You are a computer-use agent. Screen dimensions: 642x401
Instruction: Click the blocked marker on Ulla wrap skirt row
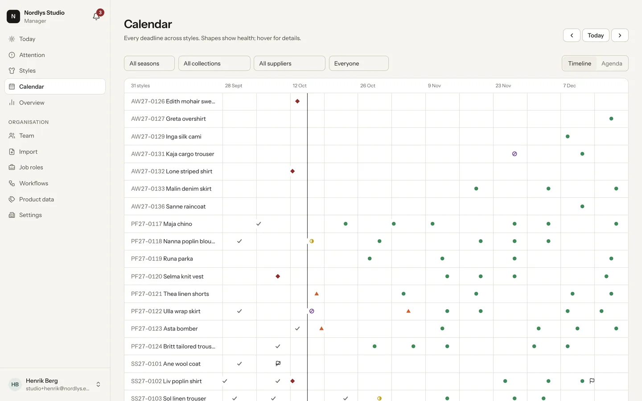312,311
